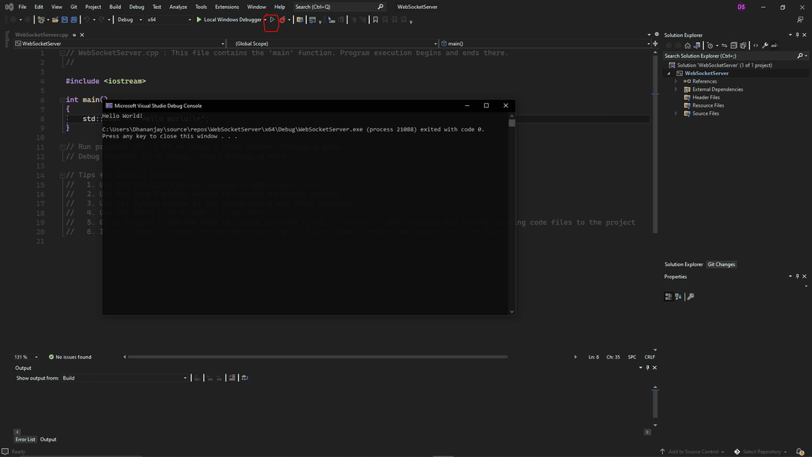Click the Save file icon in toolbar
This screenshot has width=812, height=457.
tap(65, 20)
